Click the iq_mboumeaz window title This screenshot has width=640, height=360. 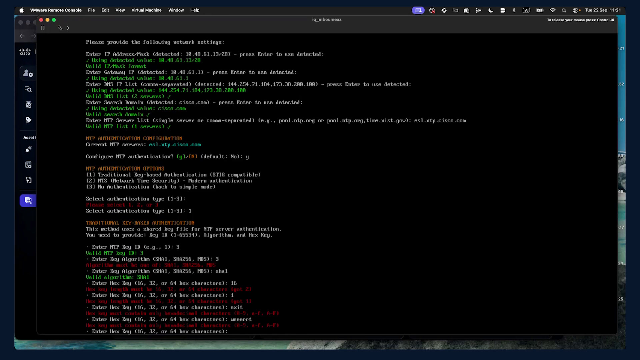(x=327, y=19)
